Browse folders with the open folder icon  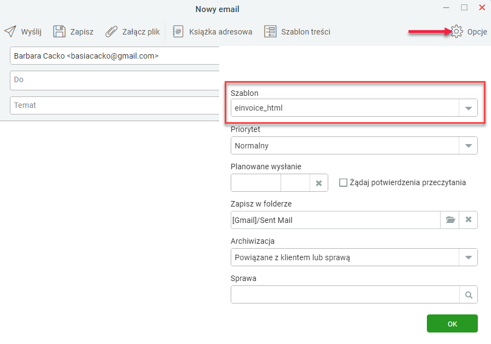coord(450,220)
